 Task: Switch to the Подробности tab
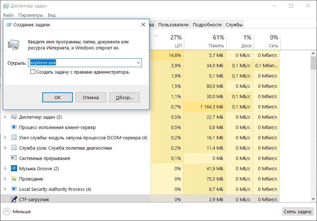tap(207, 25)
